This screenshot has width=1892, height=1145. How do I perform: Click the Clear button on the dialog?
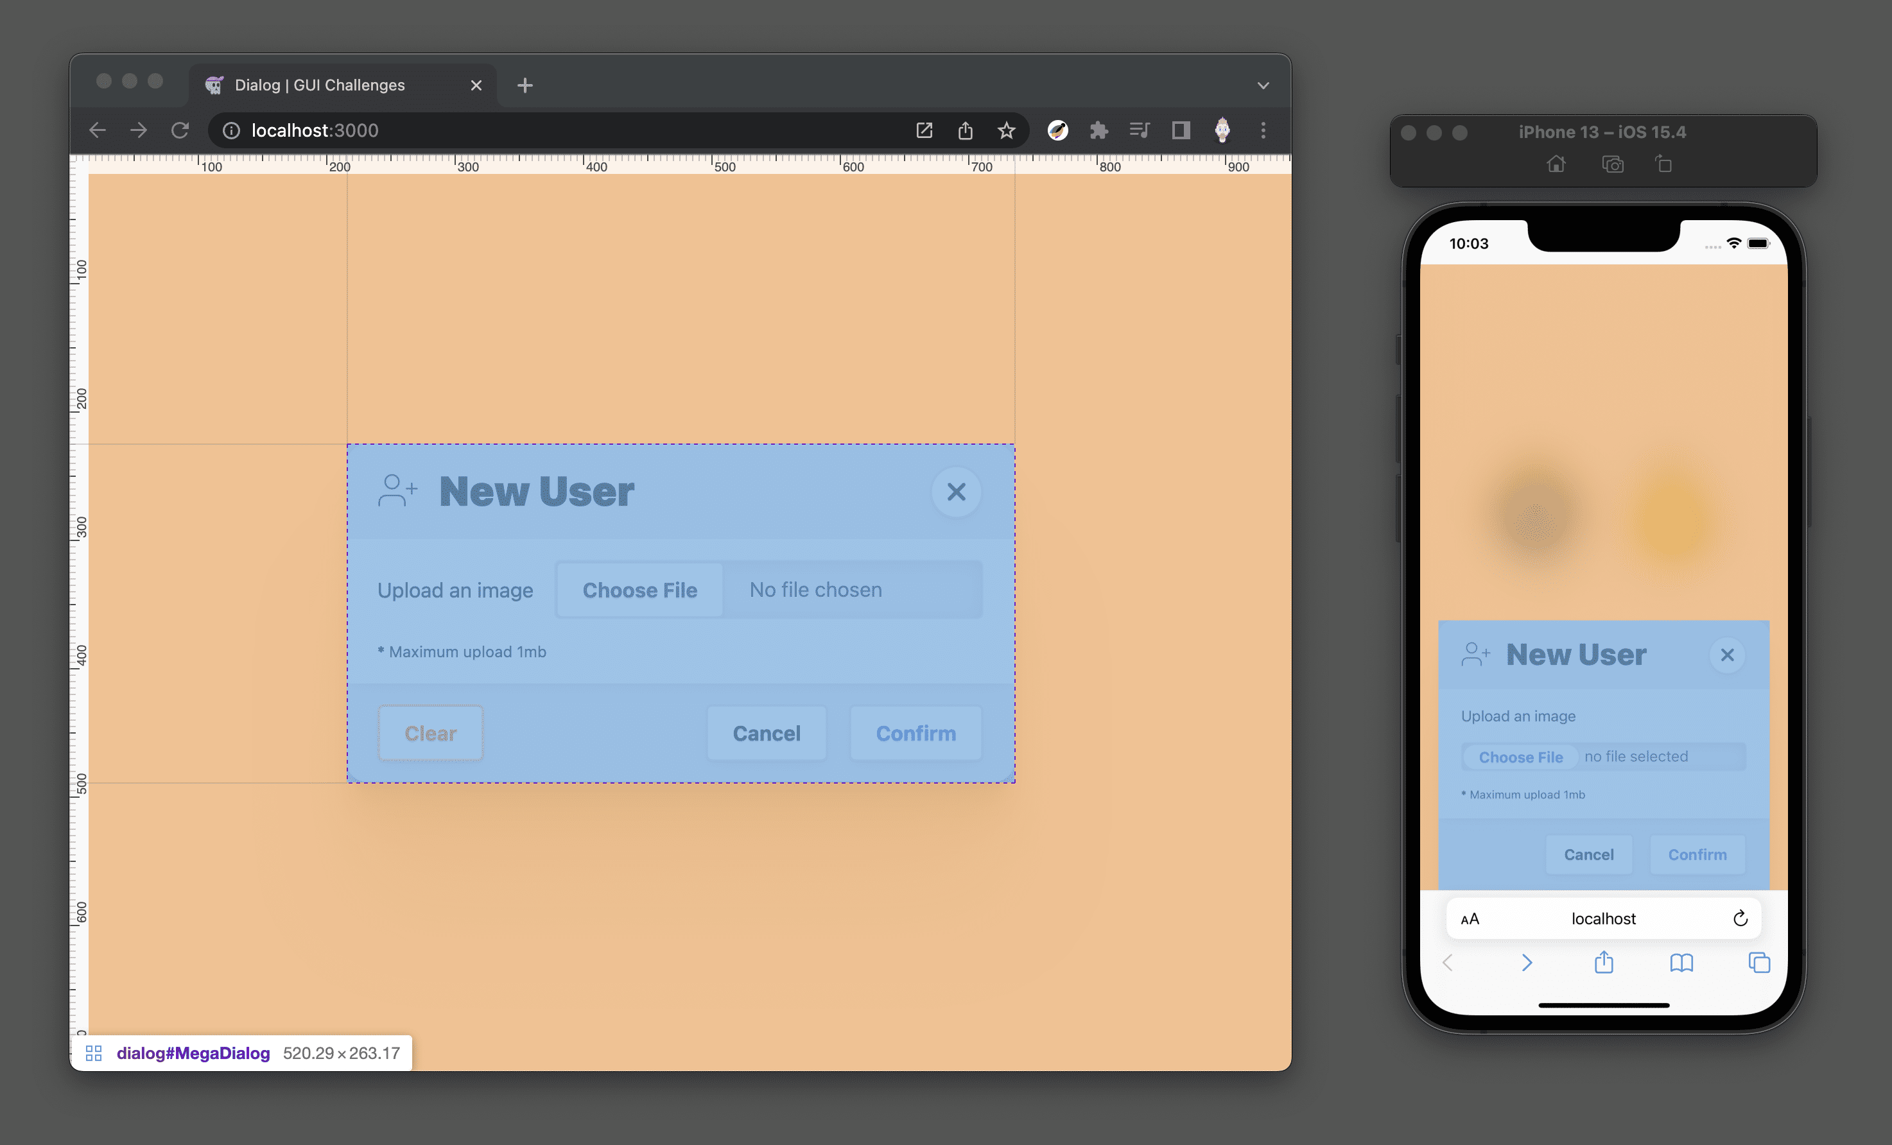coord(428,733)
